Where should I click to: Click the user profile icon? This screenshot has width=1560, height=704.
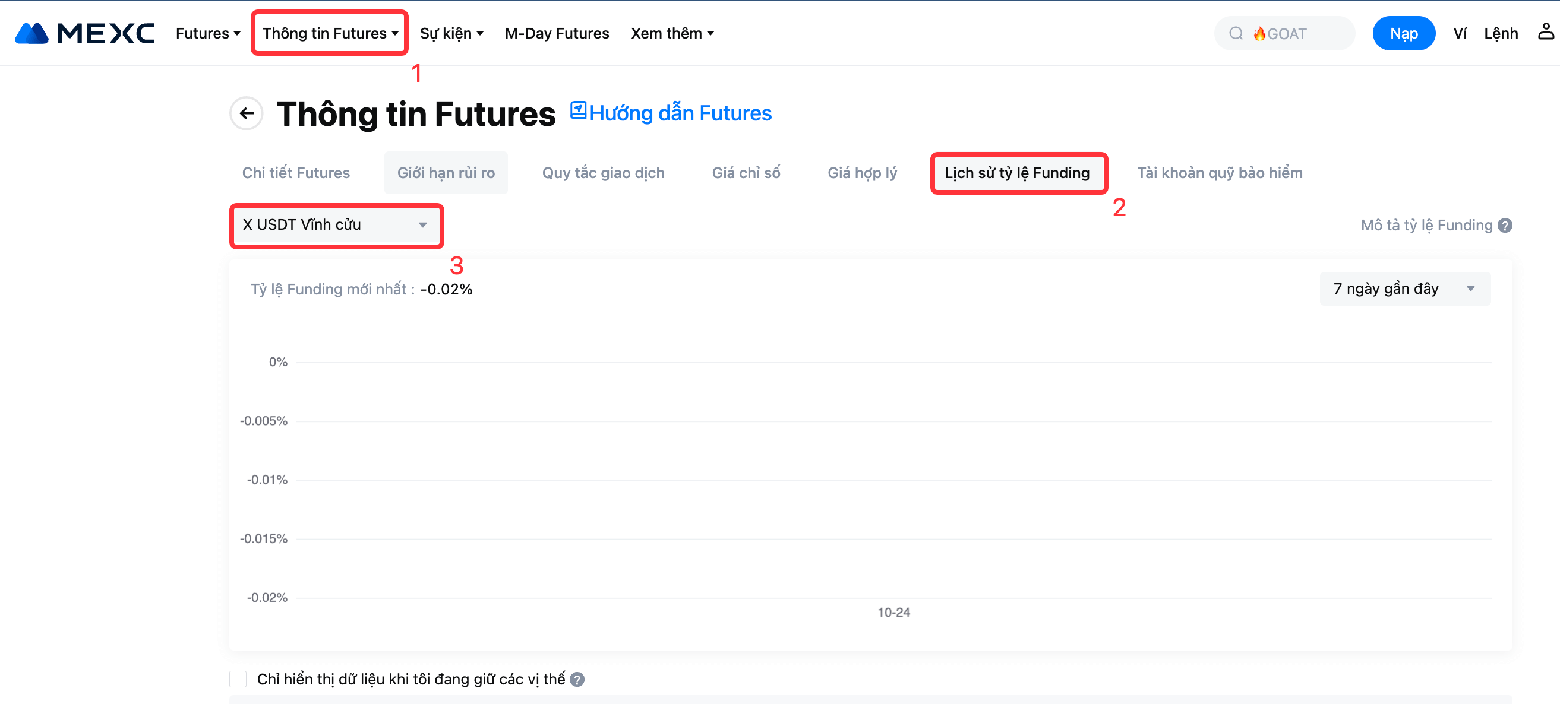click(x=1546, y=32)
